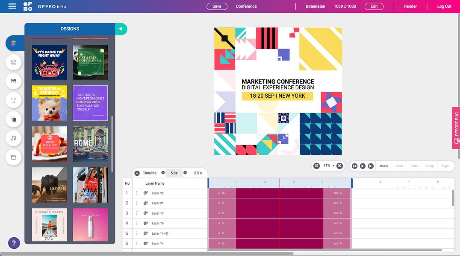This screenshot has height=256, width=460.
Task: Click the 5.0s timeline duration field
Action: (x=174, y=173)
